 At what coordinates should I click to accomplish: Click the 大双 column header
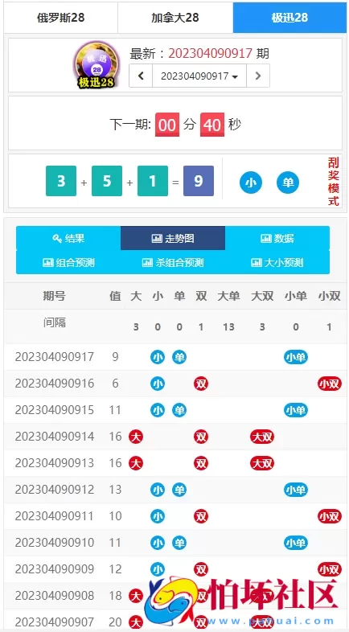[262, 296]
